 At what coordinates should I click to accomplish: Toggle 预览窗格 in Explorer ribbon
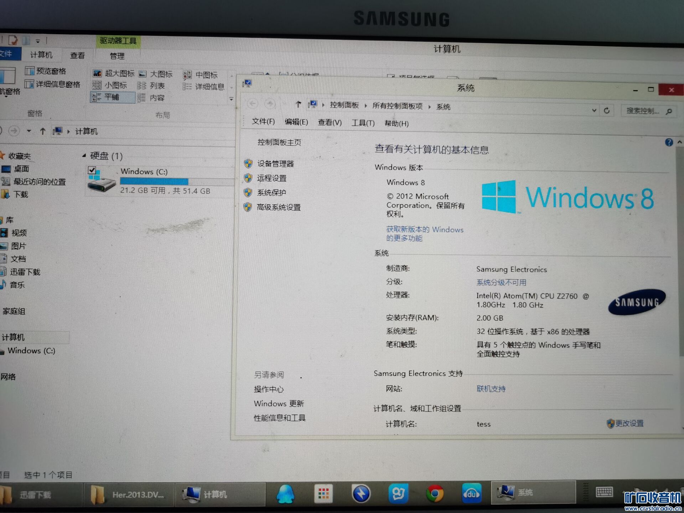pyautogui.click(x=46, y=71)
